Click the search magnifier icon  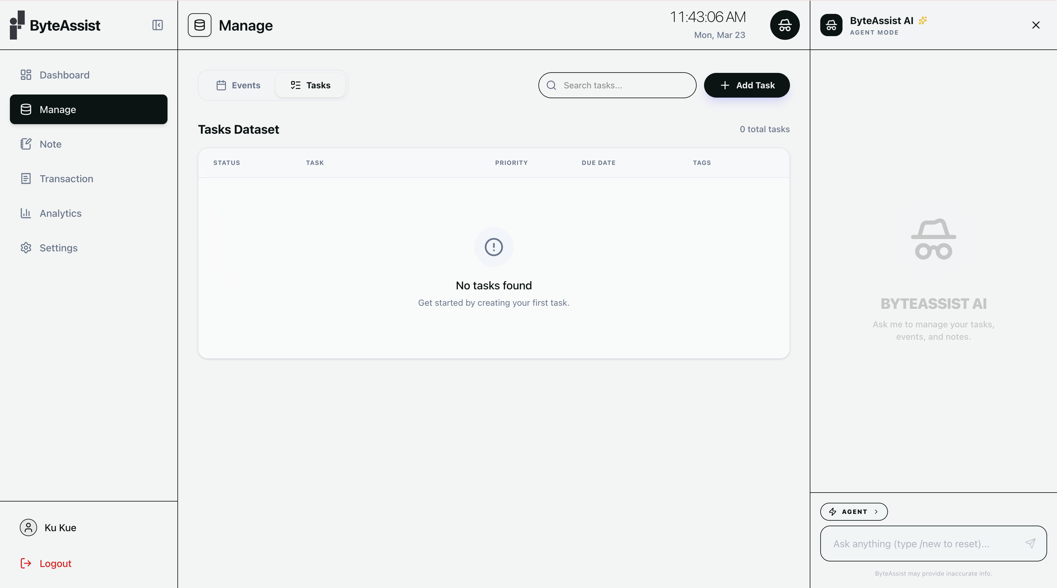coord(551,85)
